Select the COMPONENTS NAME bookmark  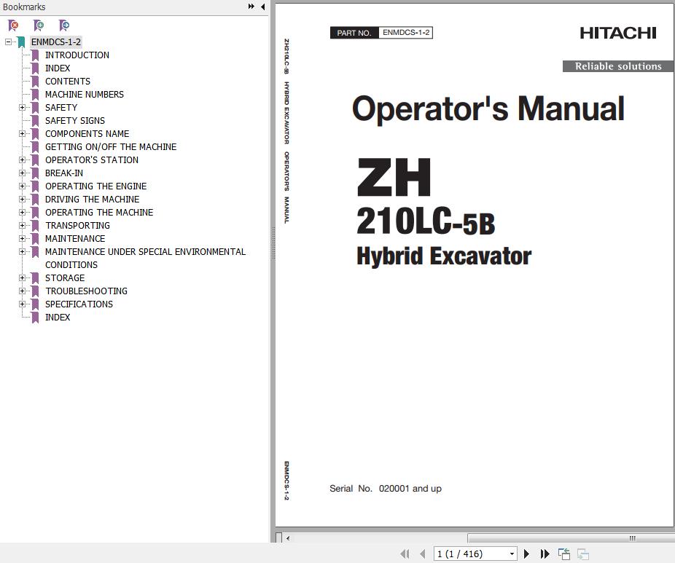(x=87, y=134)
